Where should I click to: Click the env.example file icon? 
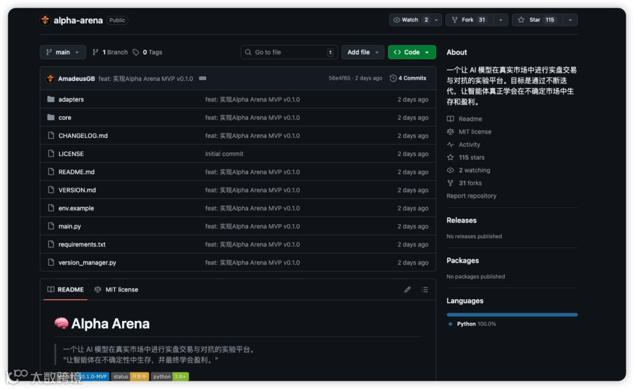(50, 208)
